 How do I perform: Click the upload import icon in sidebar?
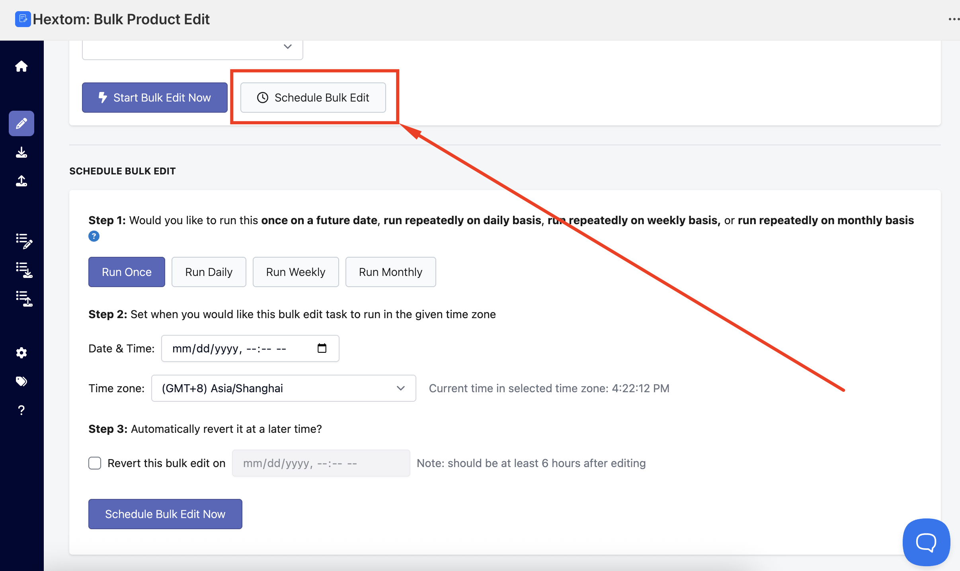[x=21, y=181]
